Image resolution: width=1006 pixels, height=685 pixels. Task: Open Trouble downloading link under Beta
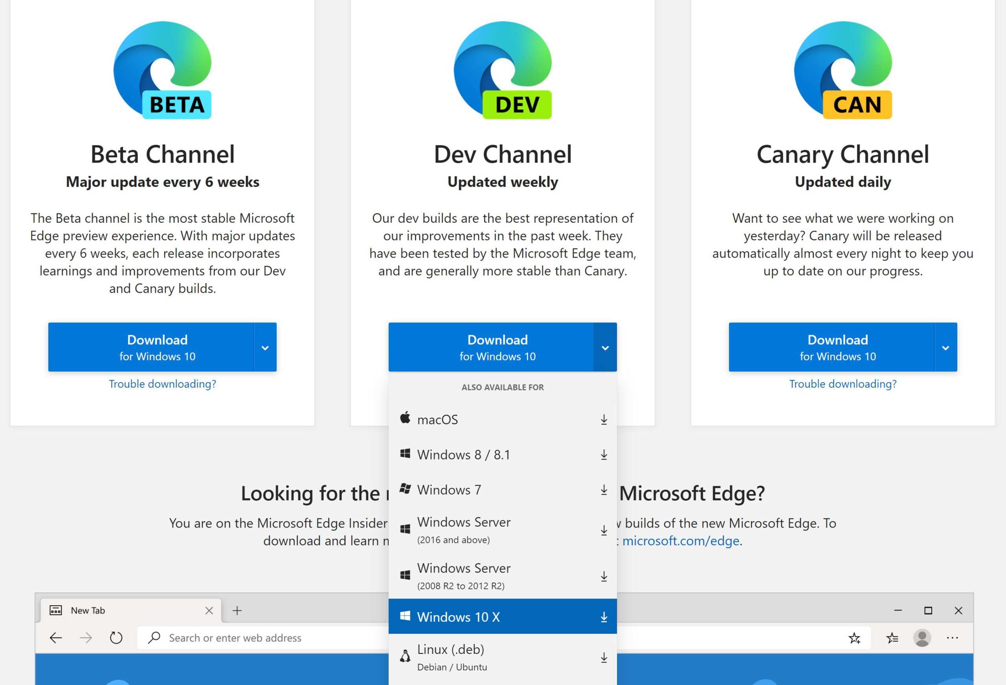click(162, 384)
